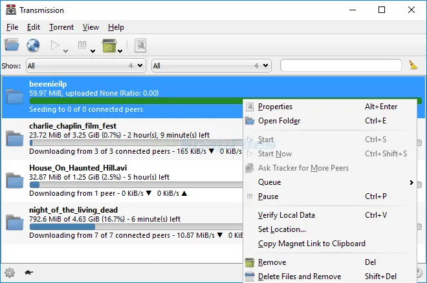The image size is (427, 283).
Task: Click the Pause icon in context menu
Action: click(x=250, y=196)
